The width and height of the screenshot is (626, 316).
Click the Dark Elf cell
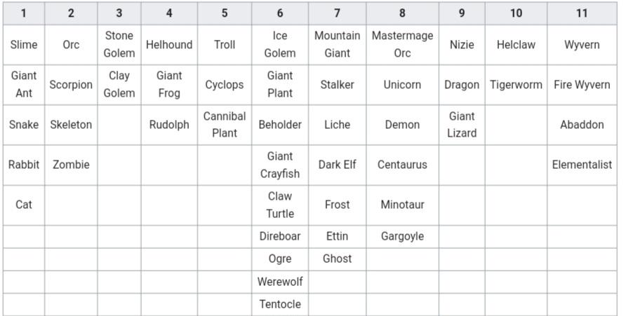click(x=337, y=165)
